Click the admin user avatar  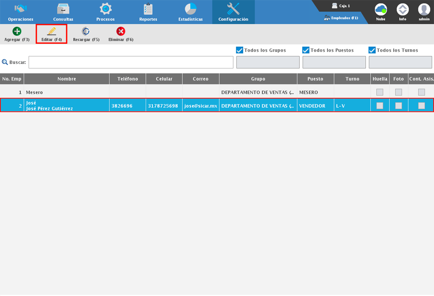(424, 10)
